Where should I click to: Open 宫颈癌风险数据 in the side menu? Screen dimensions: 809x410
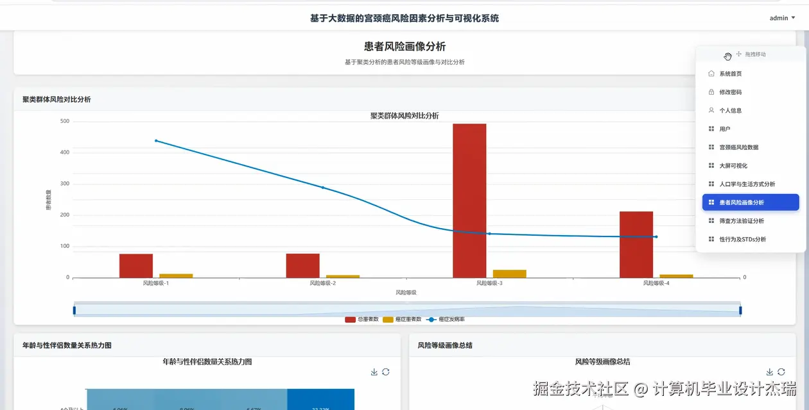pyautogui.click(x=750, y=147)
